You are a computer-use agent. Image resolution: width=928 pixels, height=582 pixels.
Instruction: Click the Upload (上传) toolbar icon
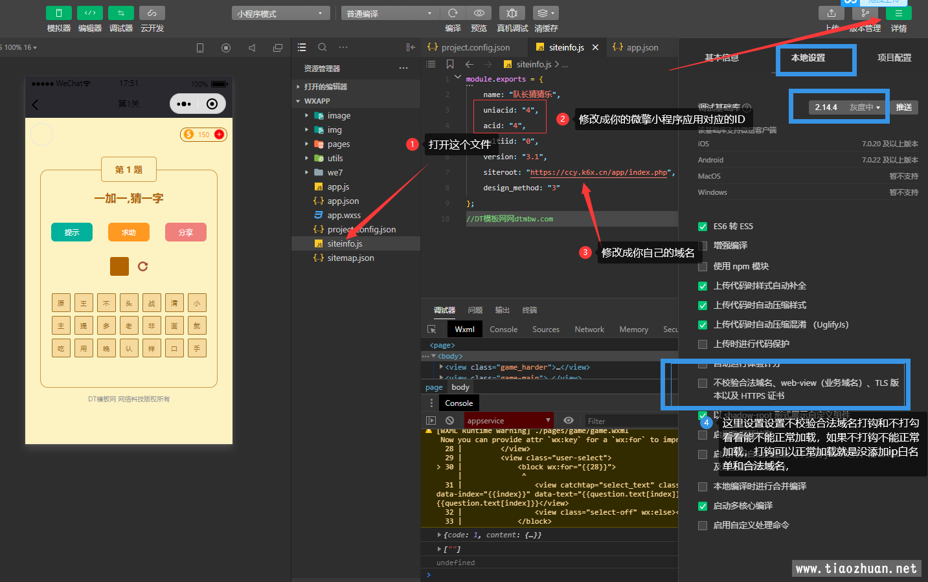832,13
